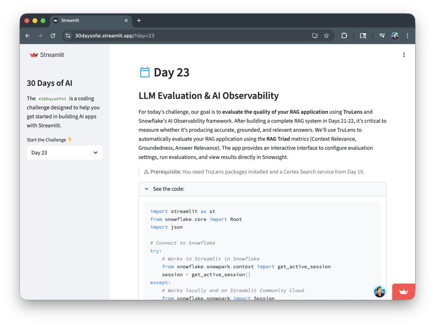Click the install app icon in address bar
Image resolution: width=435 pixels, height=326 pixels.
315,36
